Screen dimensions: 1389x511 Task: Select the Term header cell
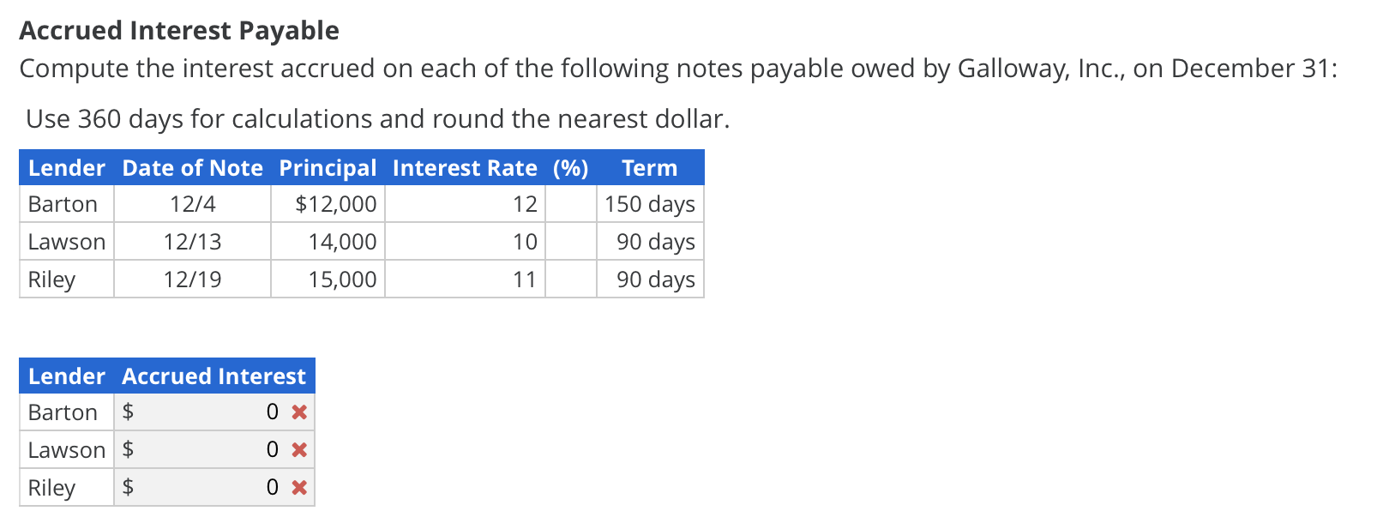point(650,168)
